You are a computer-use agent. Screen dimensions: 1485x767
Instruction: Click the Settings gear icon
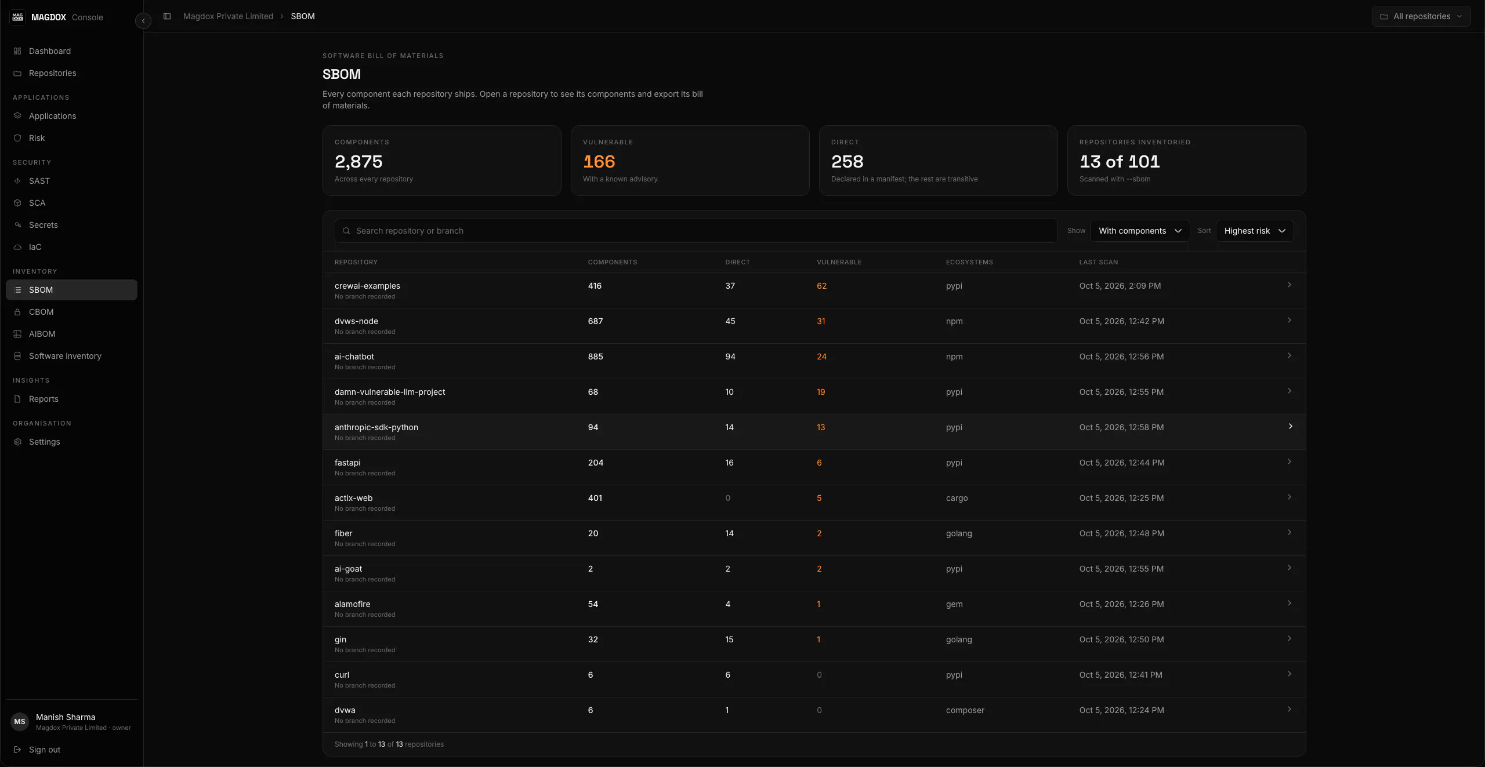click(17, 442)
